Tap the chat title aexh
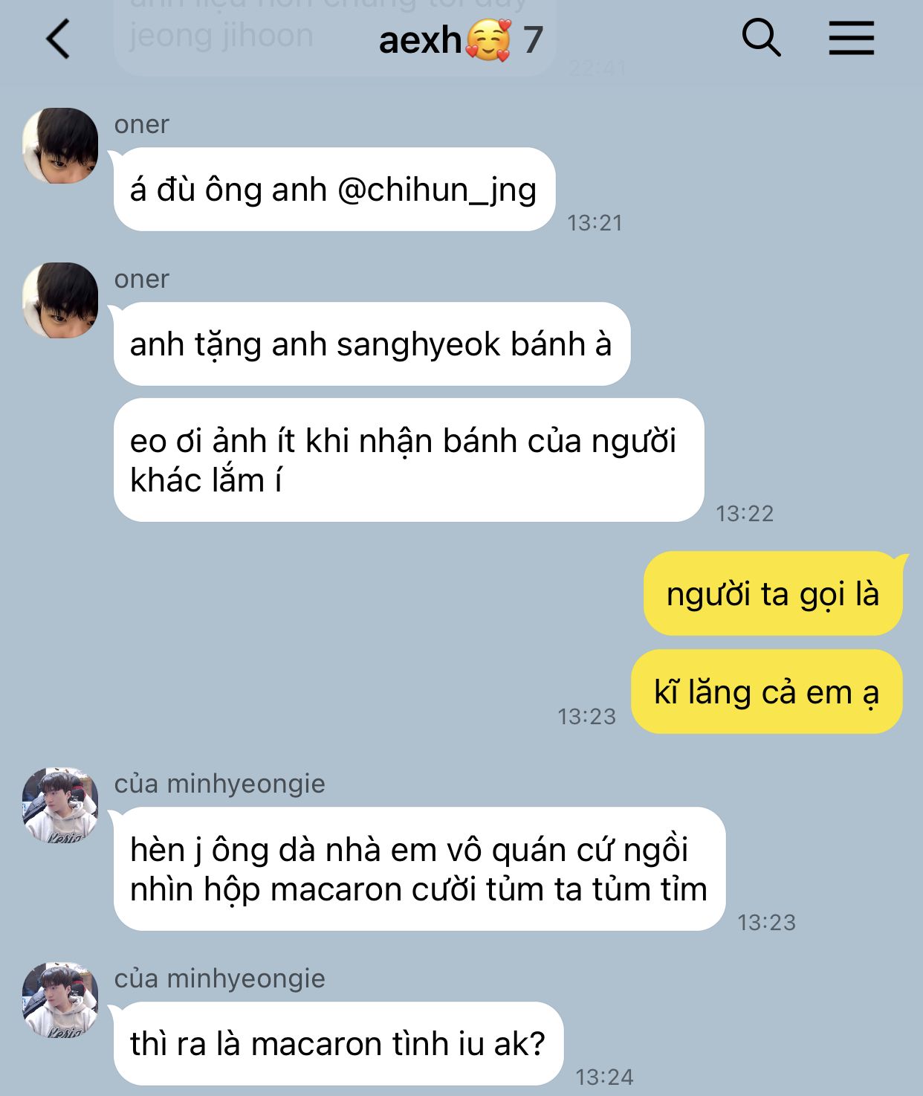 click(x=421, y=39)
